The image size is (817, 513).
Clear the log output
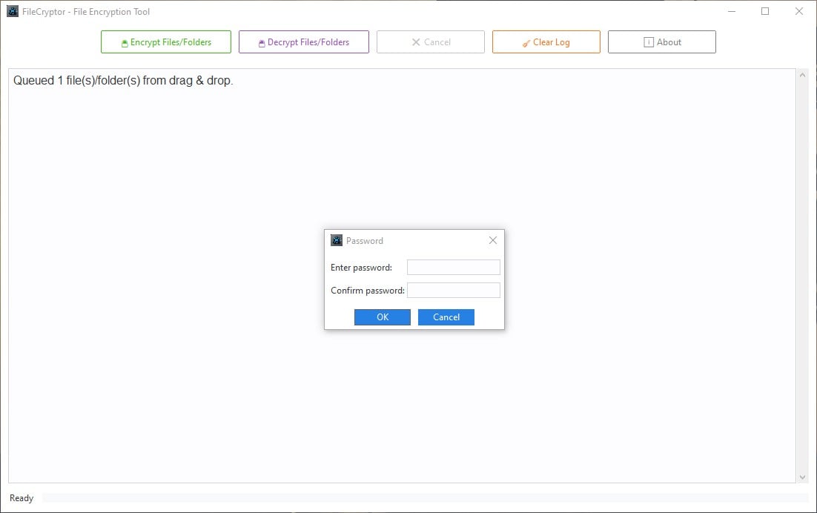(x=546, y=42)
